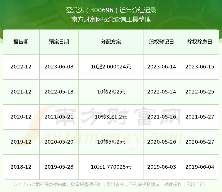Click the title 爱乐达（300696）近年分红记录
Viewport: 222px width, 192px height.
coord(111,10)
